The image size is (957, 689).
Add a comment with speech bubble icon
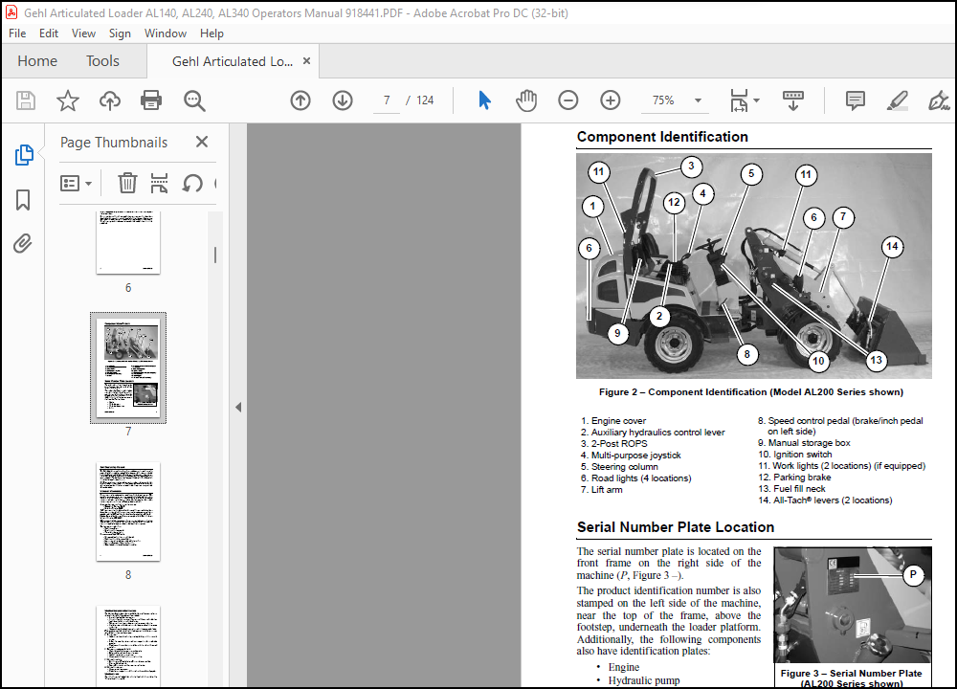855,100
